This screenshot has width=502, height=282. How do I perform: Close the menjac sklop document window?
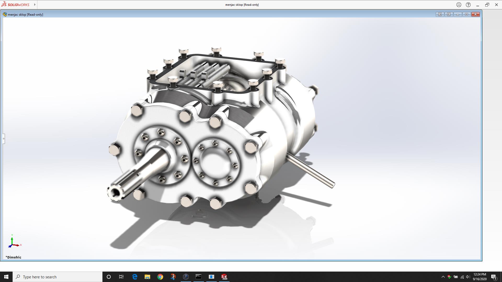(476, 14)
